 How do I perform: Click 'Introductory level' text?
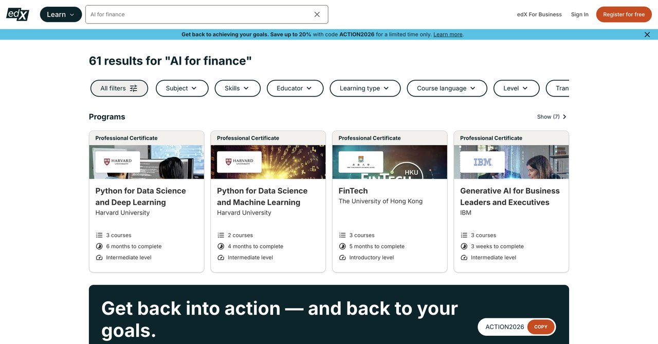[x=372, y=258]
